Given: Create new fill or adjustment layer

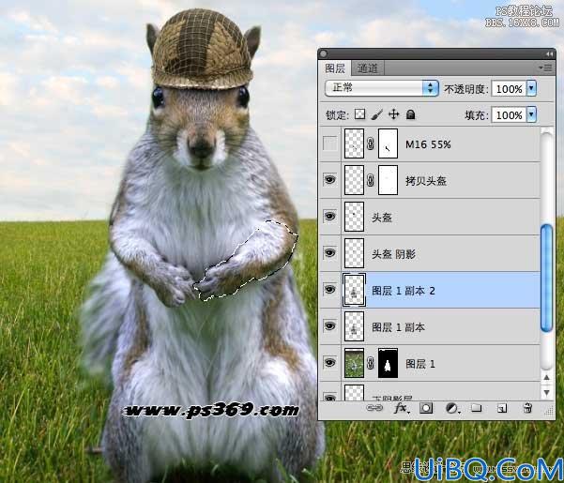Looking at the screenshot, I should (451, 408).
